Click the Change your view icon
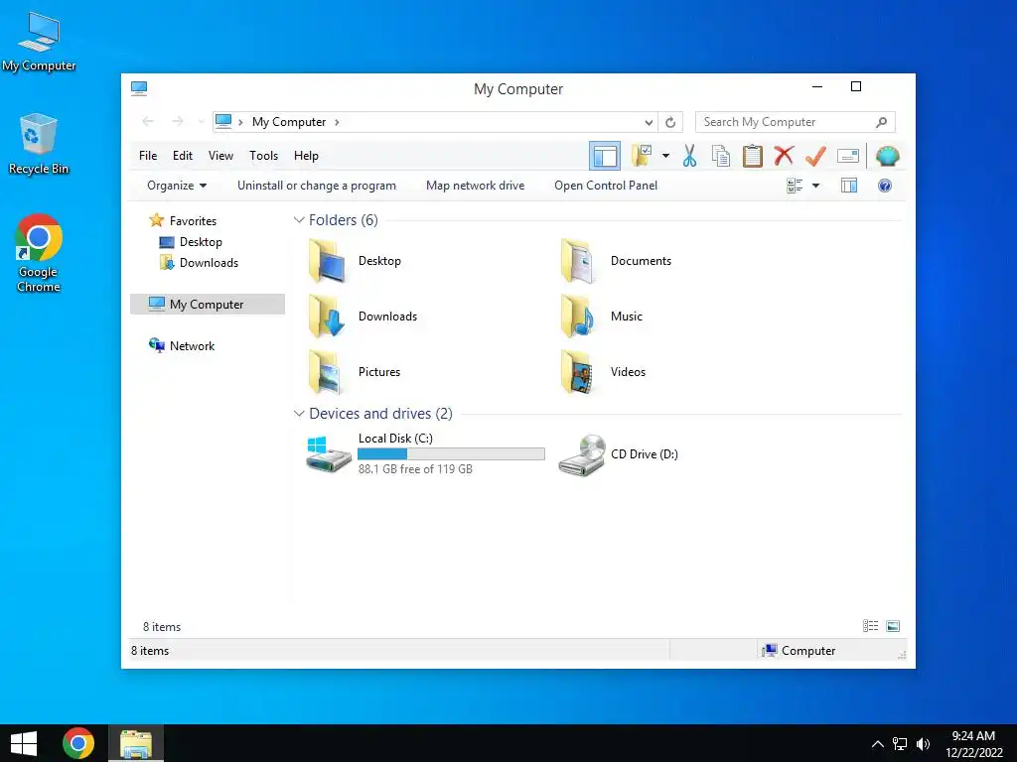Viewport: 1017px width, 762px height. [x=795, y=186]
